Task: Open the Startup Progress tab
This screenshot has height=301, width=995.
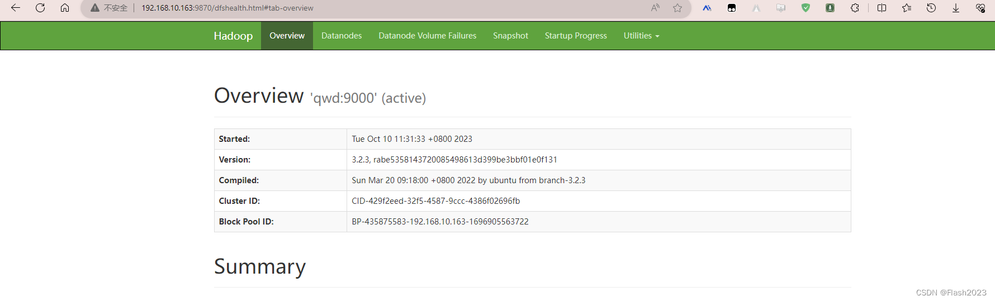Action: tap(576, 36)
